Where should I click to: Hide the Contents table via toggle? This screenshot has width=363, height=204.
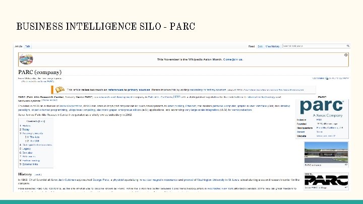42,121
